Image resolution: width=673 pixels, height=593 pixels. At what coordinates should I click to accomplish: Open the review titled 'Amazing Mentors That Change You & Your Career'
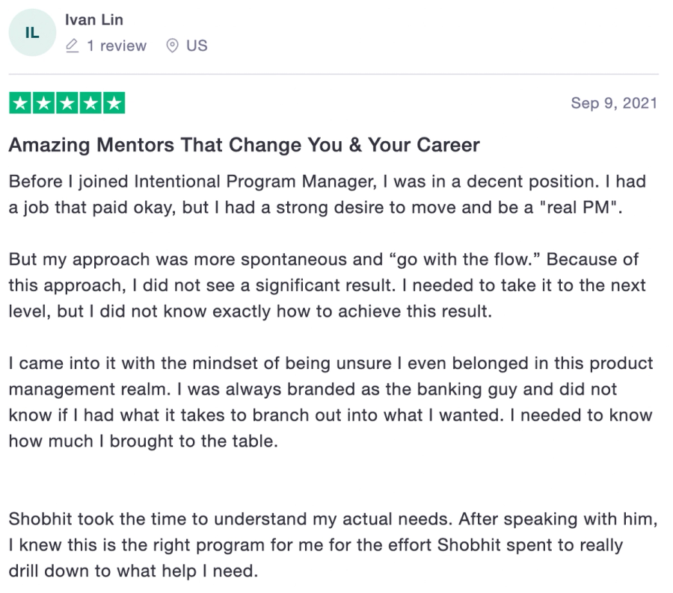243,145
